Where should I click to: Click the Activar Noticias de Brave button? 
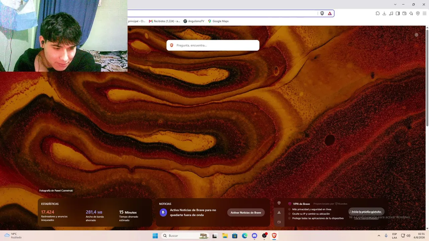pos(246,213)
